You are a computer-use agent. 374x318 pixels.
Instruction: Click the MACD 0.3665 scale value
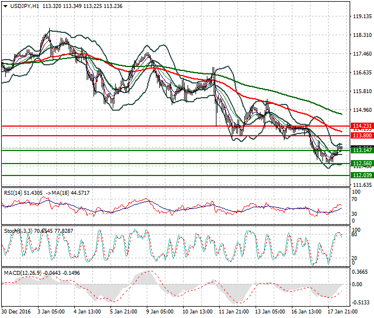tap(360, 272)
